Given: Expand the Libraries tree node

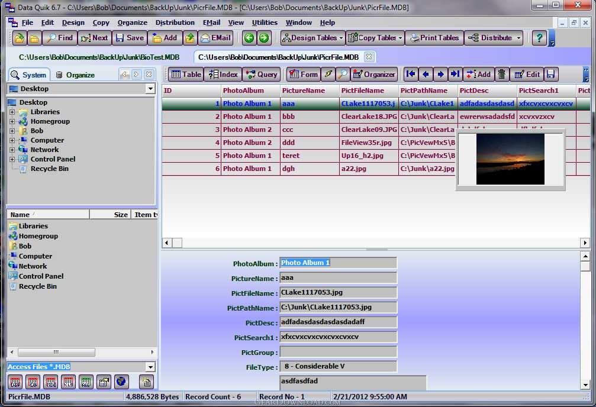Looking at the screenshot, I should (12, 112).
